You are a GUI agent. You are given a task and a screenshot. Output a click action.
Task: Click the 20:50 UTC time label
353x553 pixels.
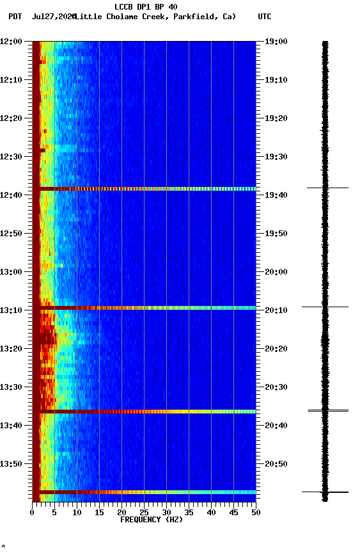point(276,464)
